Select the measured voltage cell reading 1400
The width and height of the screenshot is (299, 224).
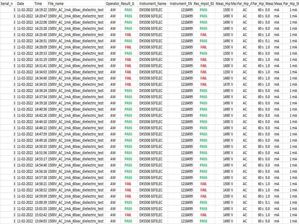(x=223, y=66)
